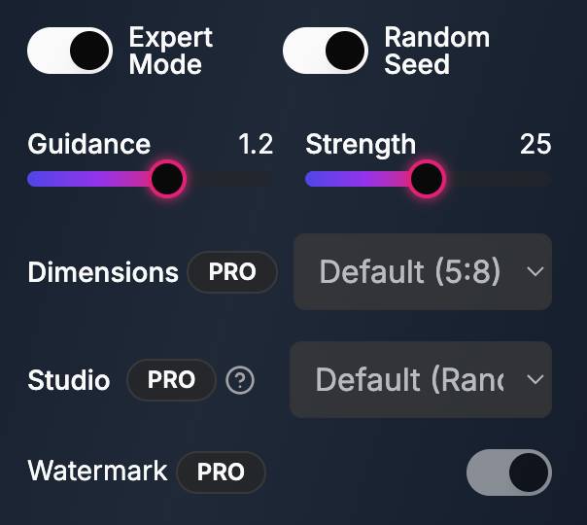Click the Studio help question mark icon
This screenshot has height=525, width=587.
pos(239,380)
